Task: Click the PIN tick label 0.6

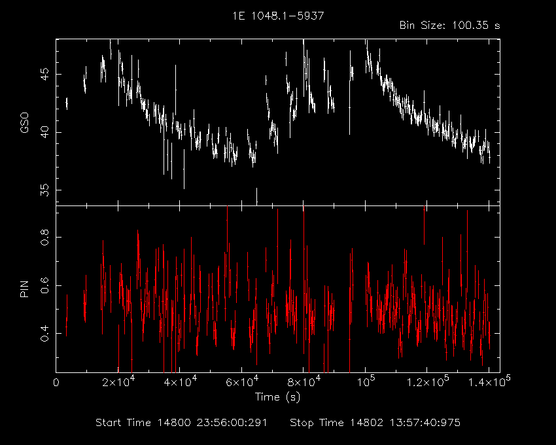Action: pos(44,285)
